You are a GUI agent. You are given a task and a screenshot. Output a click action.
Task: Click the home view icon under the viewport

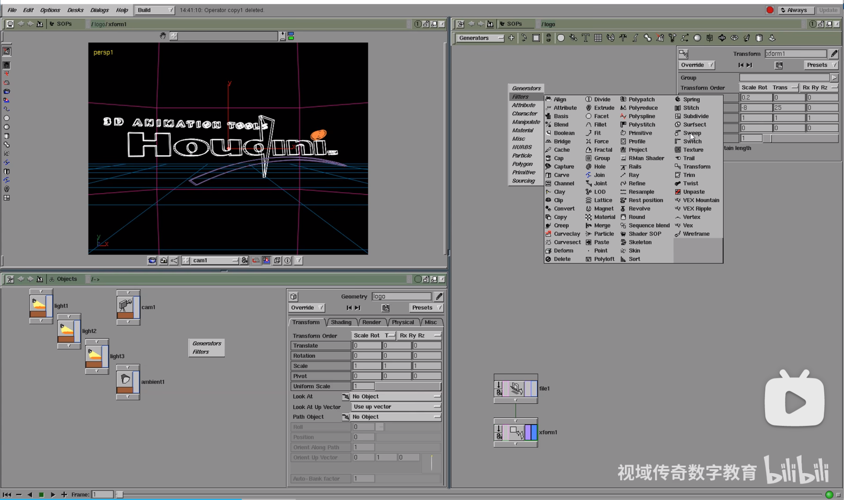[163, 260]
